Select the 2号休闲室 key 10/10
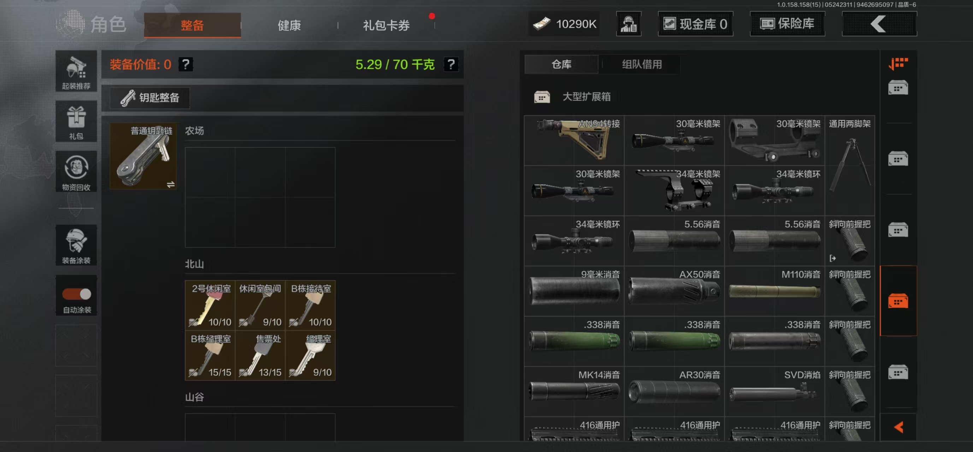 (x=210, y=305)
